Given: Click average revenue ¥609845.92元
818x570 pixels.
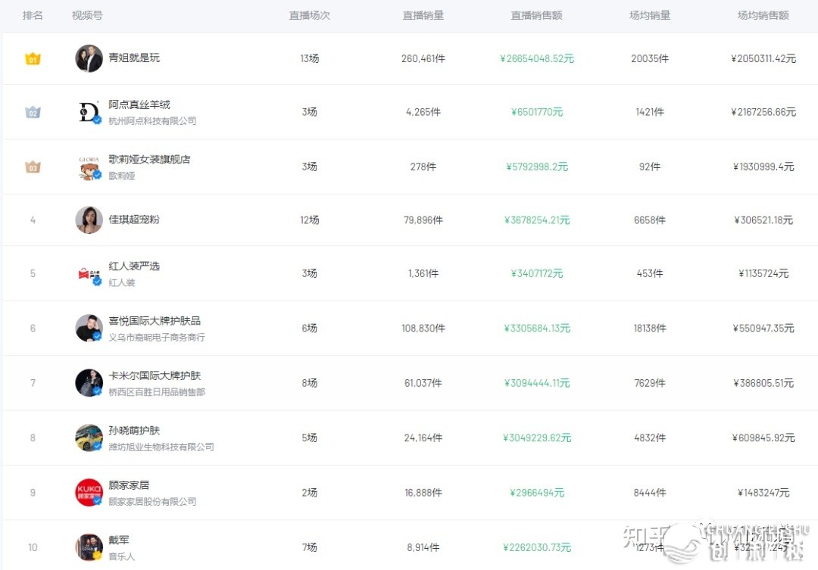Looking at the screenshot, I should pyautogui.click(x=763, y=438).
